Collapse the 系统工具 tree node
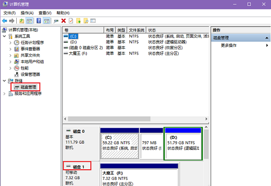The image size is (271, 186). (x=4, y=37)
